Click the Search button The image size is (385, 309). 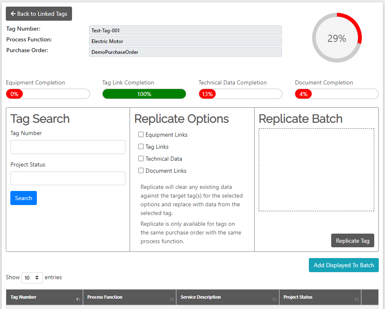[24, 198]
